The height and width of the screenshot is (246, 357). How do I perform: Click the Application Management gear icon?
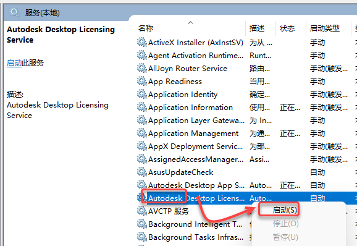coord(142,134)
